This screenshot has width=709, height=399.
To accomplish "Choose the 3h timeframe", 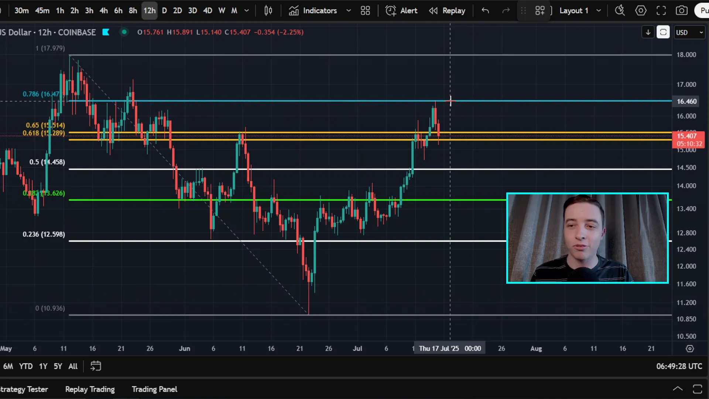I will tap(89, 11).
